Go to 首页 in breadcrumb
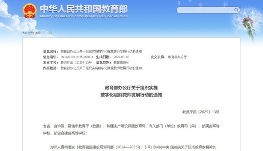This screenshot has width=263, height=151. coord(38,33)
